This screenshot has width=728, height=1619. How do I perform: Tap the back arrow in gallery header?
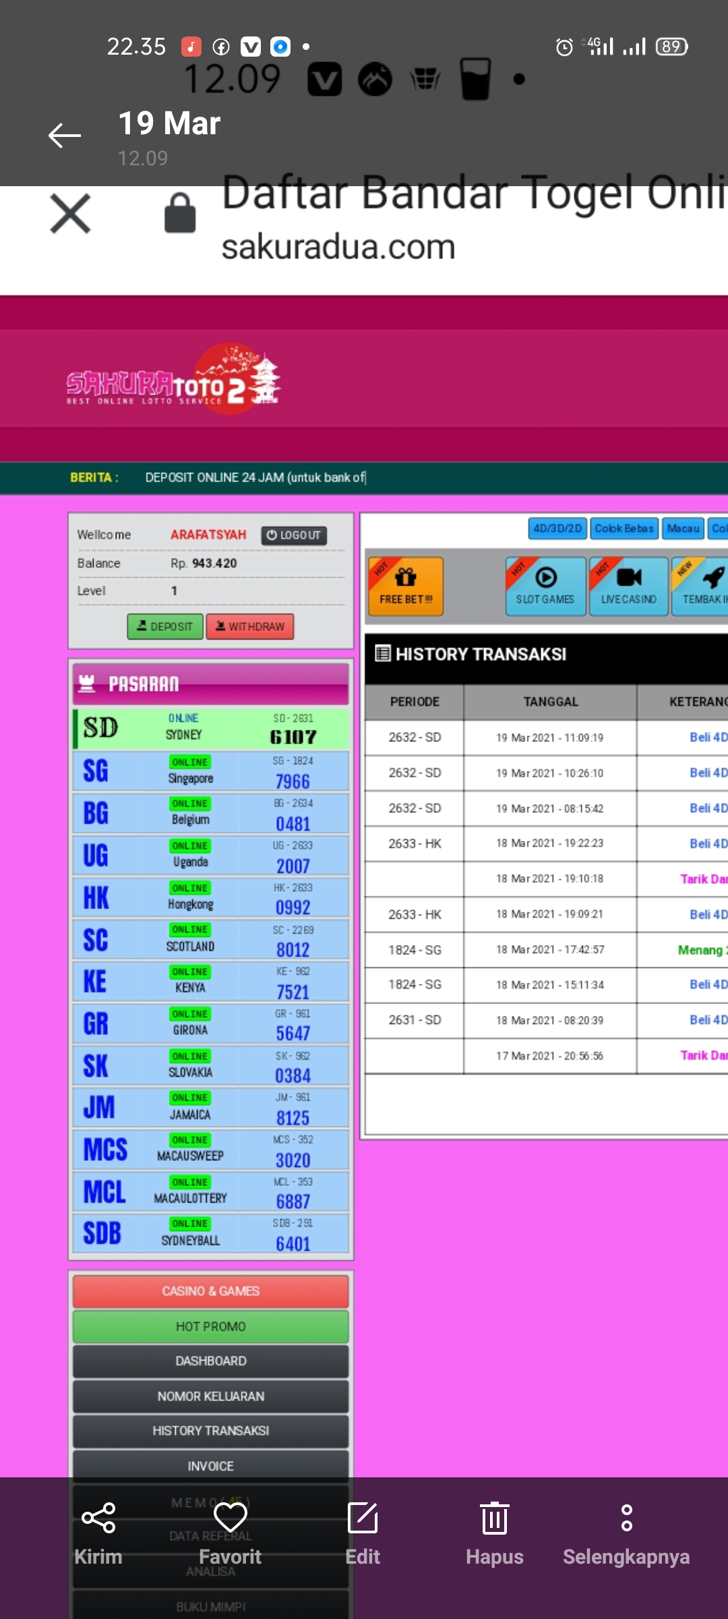(x=65, y=136)
